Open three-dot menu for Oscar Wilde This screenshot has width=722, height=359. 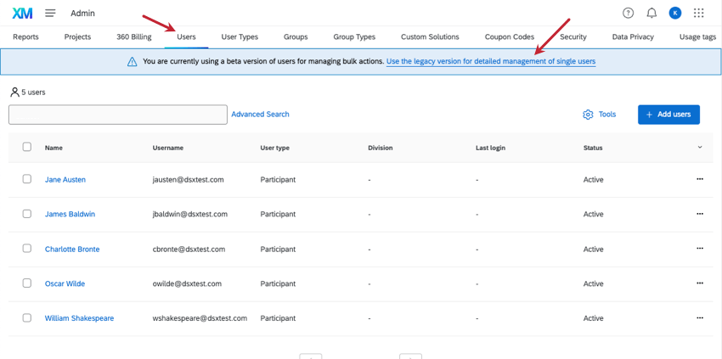pos(700,283)
